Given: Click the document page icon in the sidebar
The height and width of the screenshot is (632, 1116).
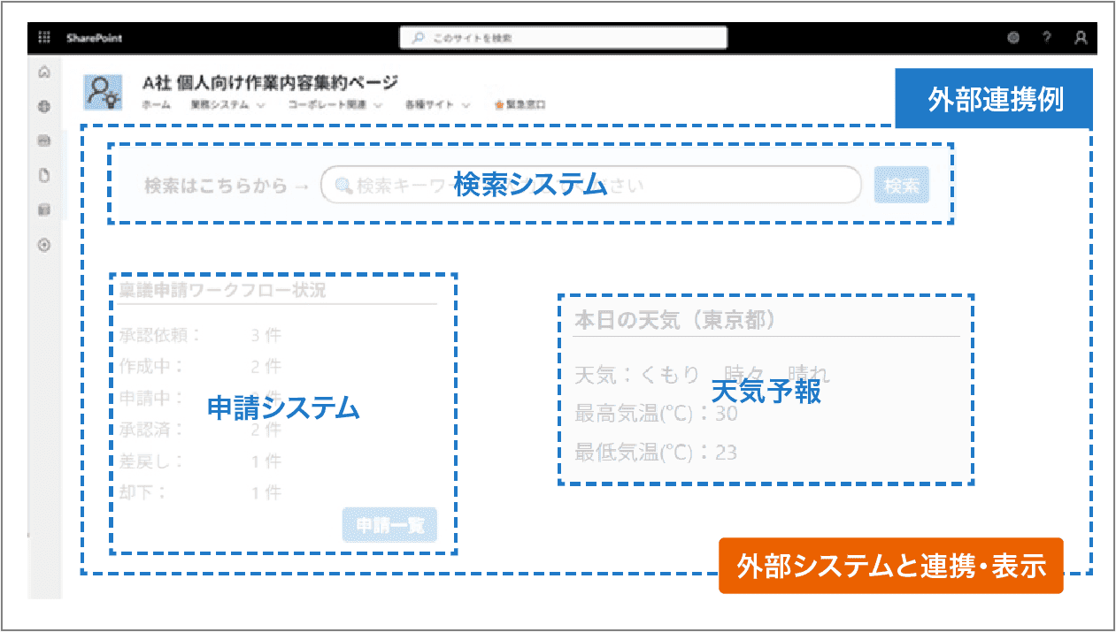Looking at the screenshot, I should tap(44, 175).
